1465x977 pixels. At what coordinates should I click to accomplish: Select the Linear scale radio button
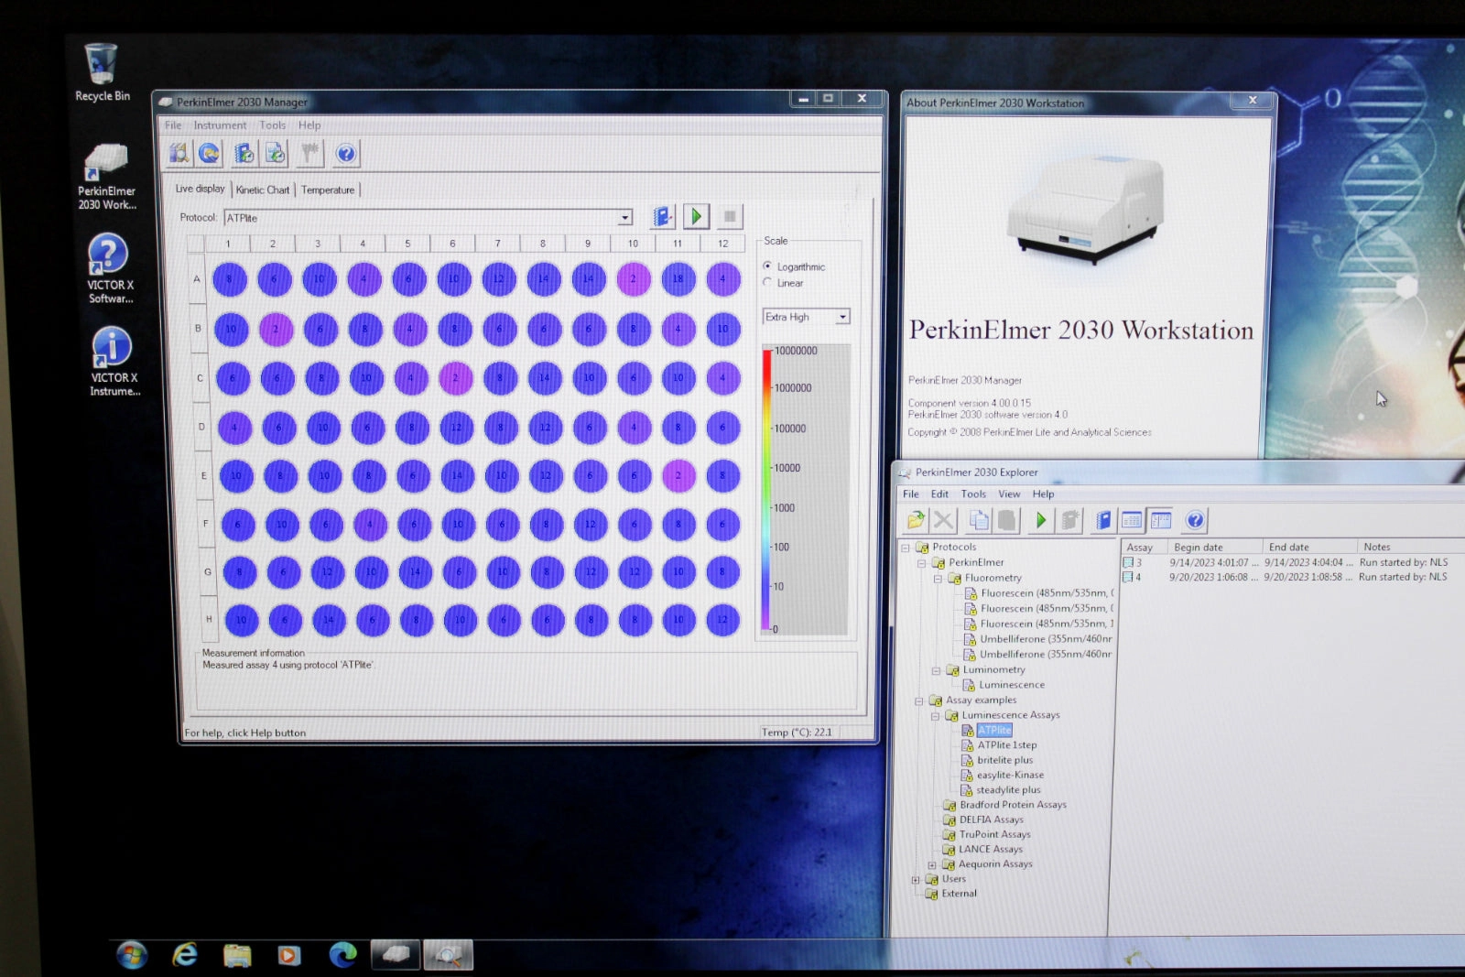(x=767, y=282)
